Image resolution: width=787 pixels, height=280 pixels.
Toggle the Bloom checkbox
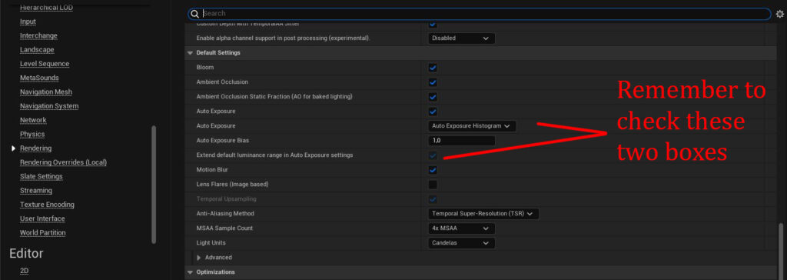point(433,68)
